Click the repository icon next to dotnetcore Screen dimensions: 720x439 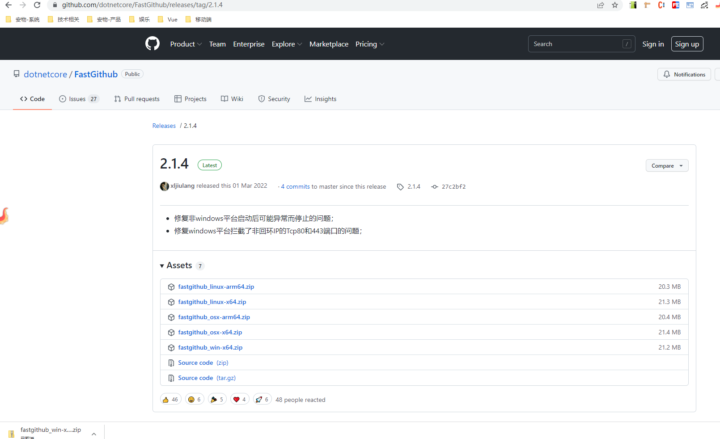(x=17, y=74)
